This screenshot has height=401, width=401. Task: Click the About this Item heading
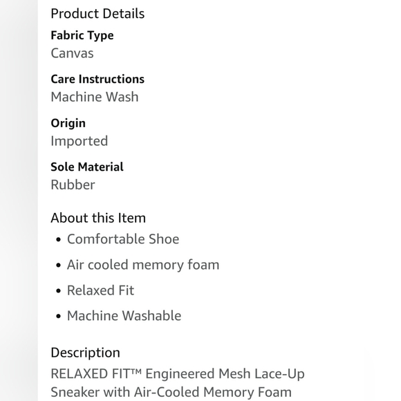pyautogui.click(x=98, y=218)
